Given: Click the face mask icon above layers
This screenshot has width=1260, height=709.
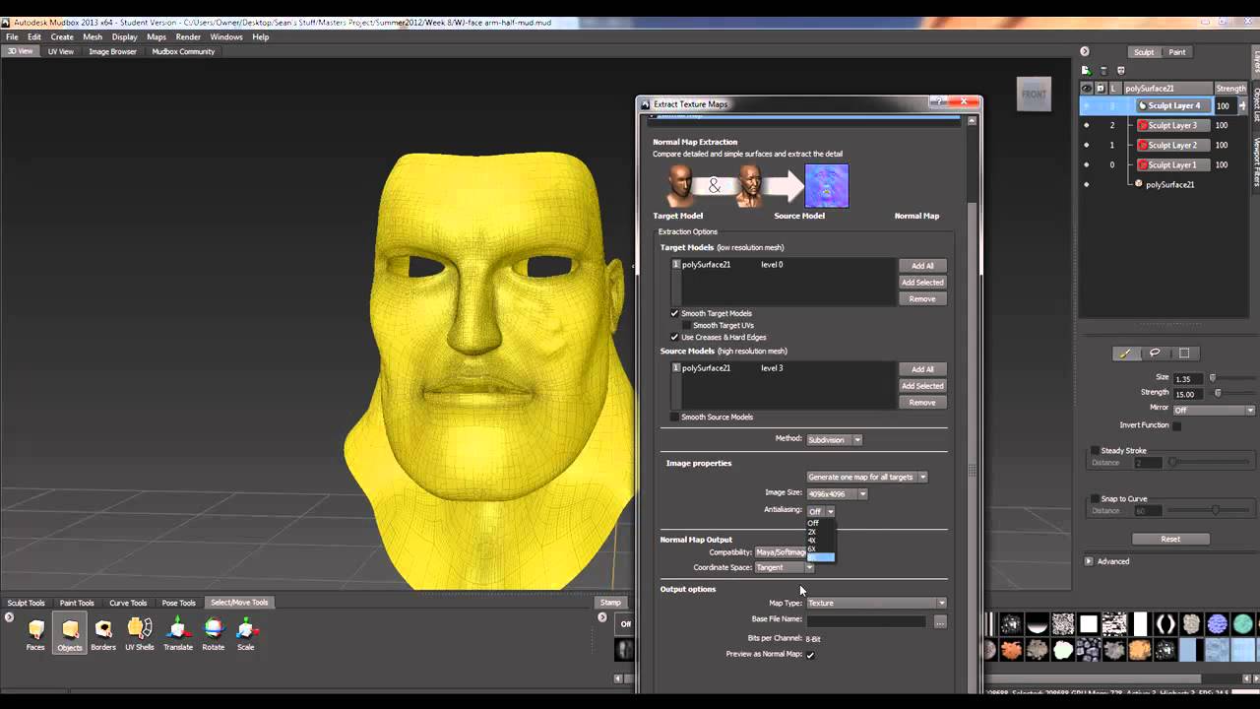Looking at the screenshot, I should [1120, 70].
